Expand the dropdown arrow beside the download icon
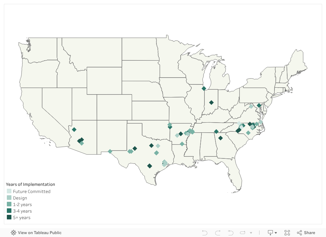Screen dimensions: 326x237 click(x=276, y=233)
